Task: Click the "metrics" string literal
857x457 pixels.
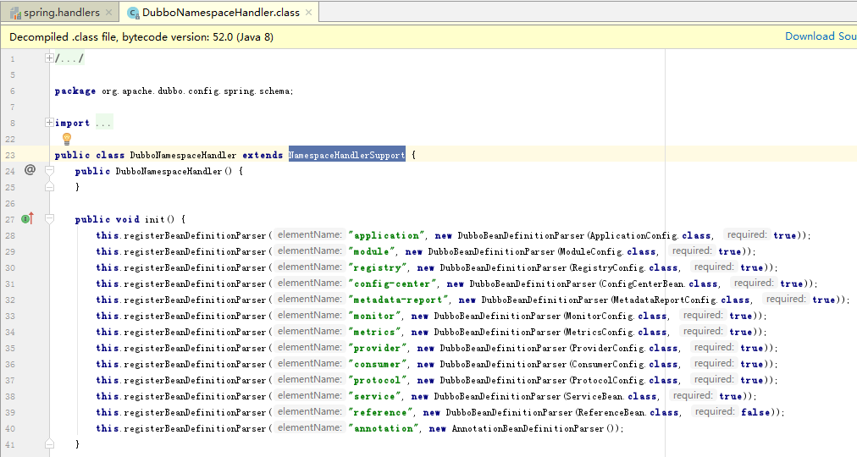Action: pos(375,332)
